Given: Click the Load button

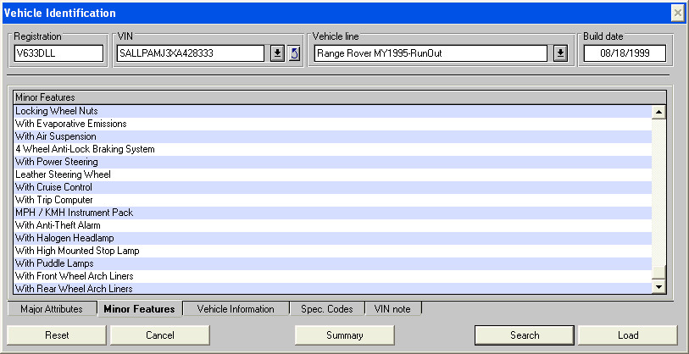Looking at the screenshot, I should (628, 335).
